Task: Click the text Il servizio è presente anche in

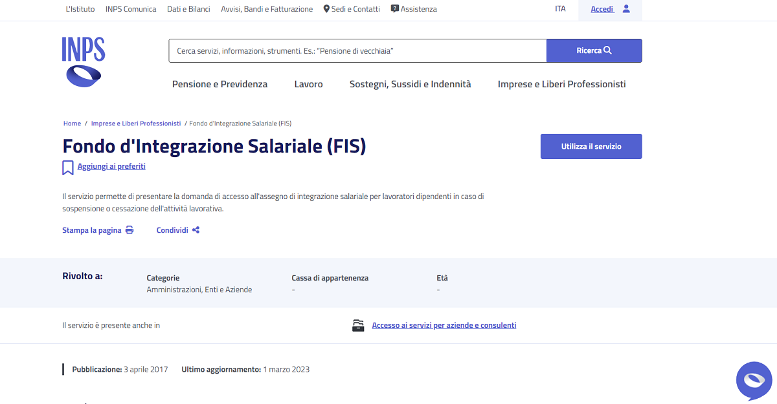Action: pyautogui.click(x=111, y=326)
